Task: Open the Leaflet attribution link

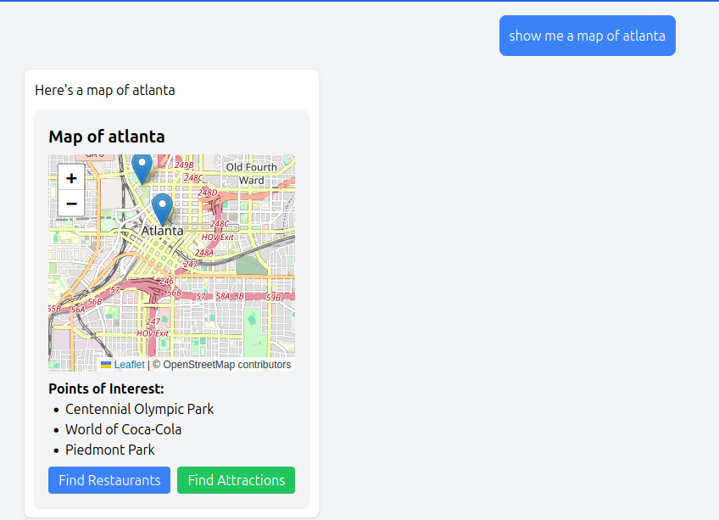Action: pos(129,365)
